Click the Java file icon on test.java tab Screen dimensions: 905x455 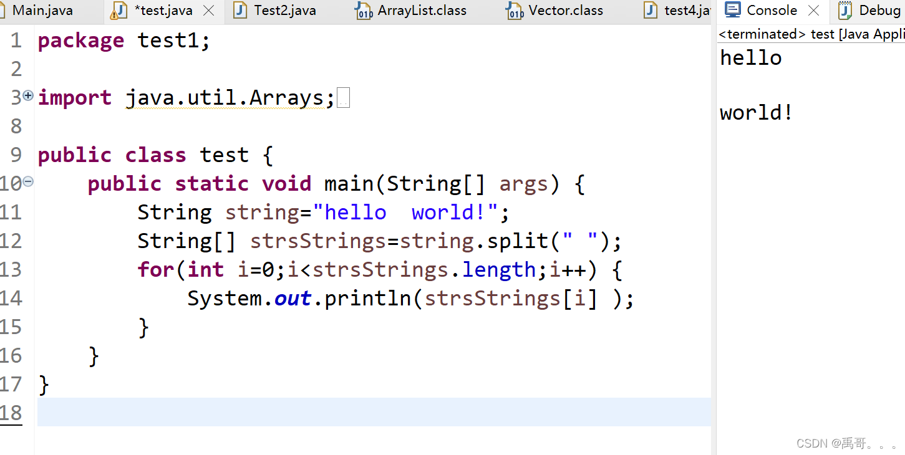coord(119,11)
